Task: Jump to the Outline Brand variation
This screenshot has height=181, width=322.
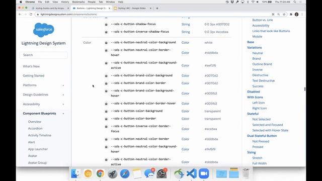Action: (262, 64)
